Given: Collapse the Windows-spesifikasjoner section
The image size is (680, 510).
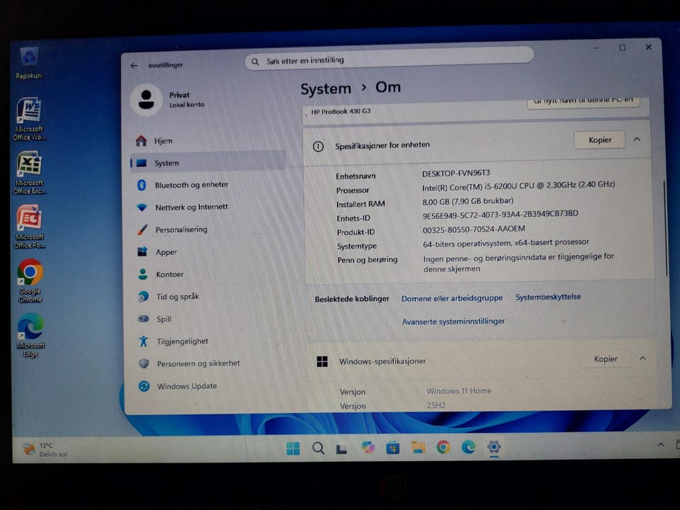Looking at the screenshot, I should coord(642,358).
